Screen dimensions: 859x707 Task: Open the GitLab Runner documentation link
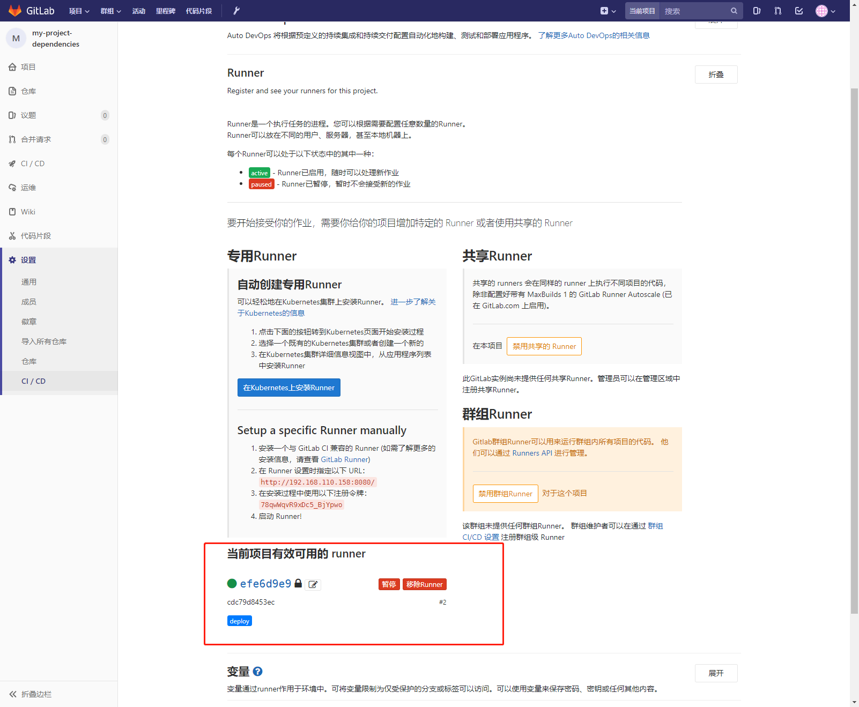pyautogui.click(x=344, y=459)
